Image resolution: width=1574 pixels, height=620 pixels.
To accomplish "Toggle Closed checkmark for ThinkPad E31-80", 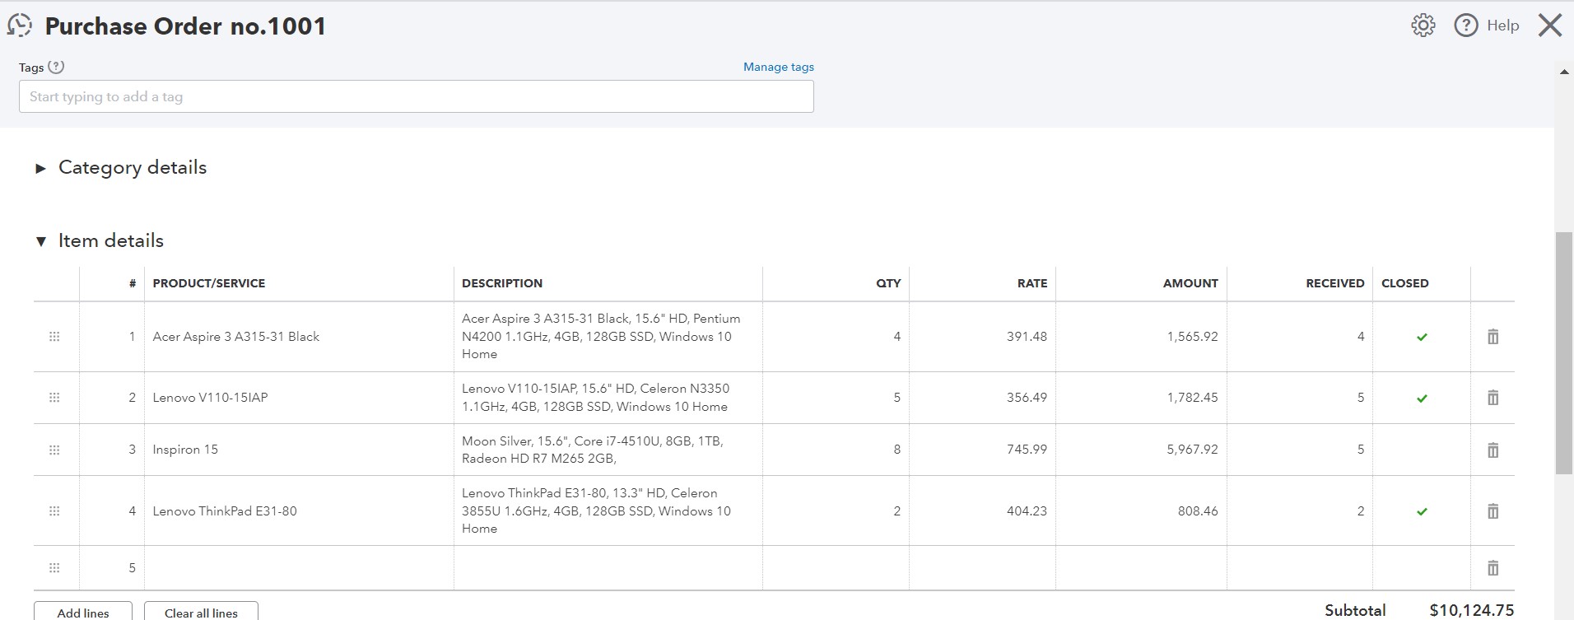I will pos(1422,511).
